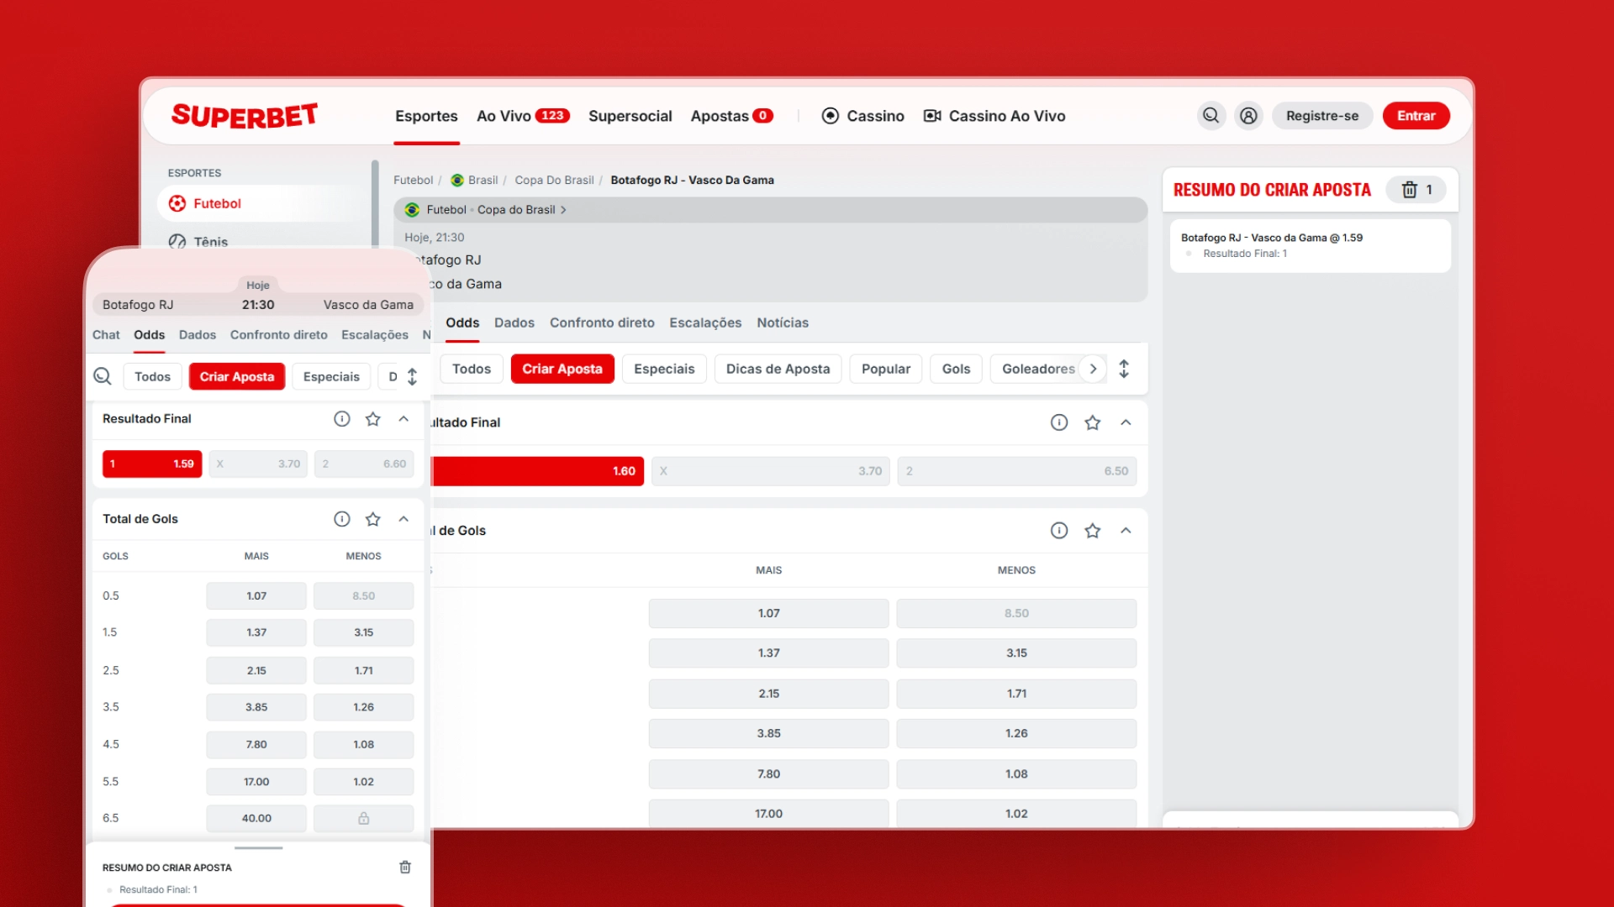Viewport: 1614px width, 907px height.
Task: Select the Popular filter chip
Action: click(x=886, y=369)
